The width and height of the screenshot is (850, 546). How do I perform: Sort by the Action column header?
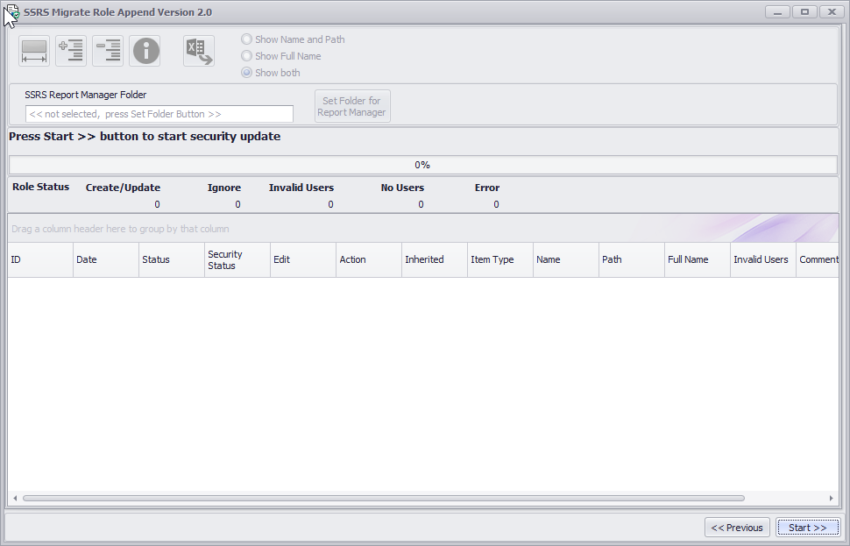[x=369, y=259]
